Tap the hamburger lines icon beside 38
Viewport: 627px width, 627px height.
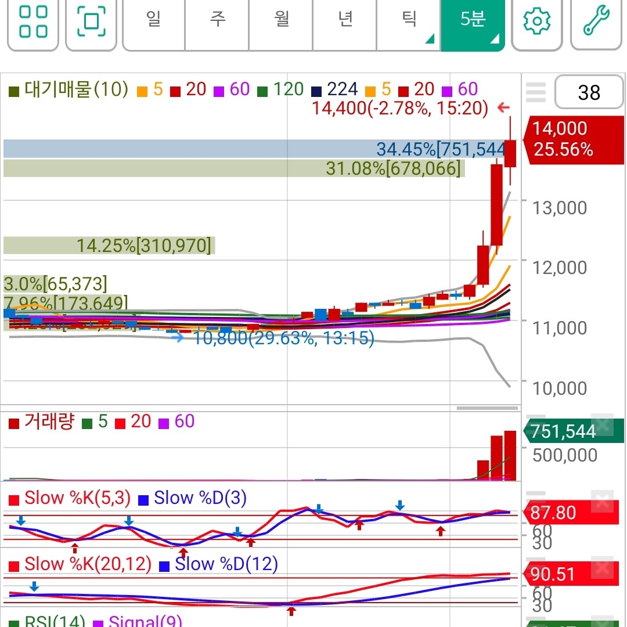536,92
